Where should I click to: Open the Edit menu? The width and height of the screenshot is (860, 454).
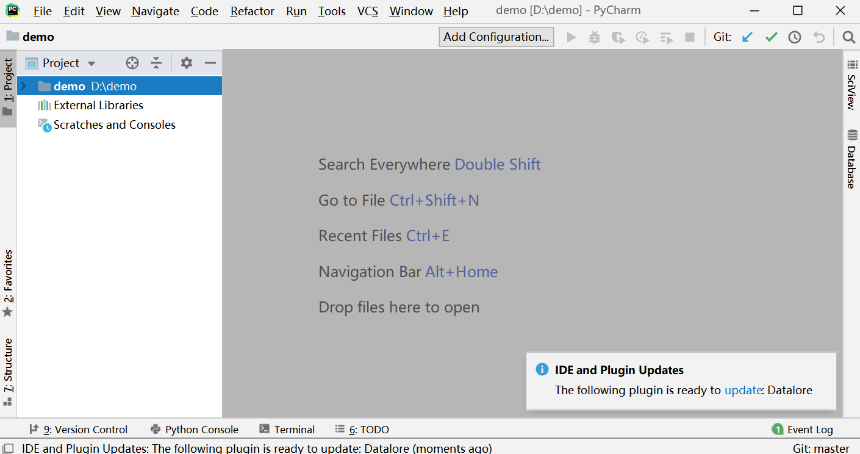(74, 11)
